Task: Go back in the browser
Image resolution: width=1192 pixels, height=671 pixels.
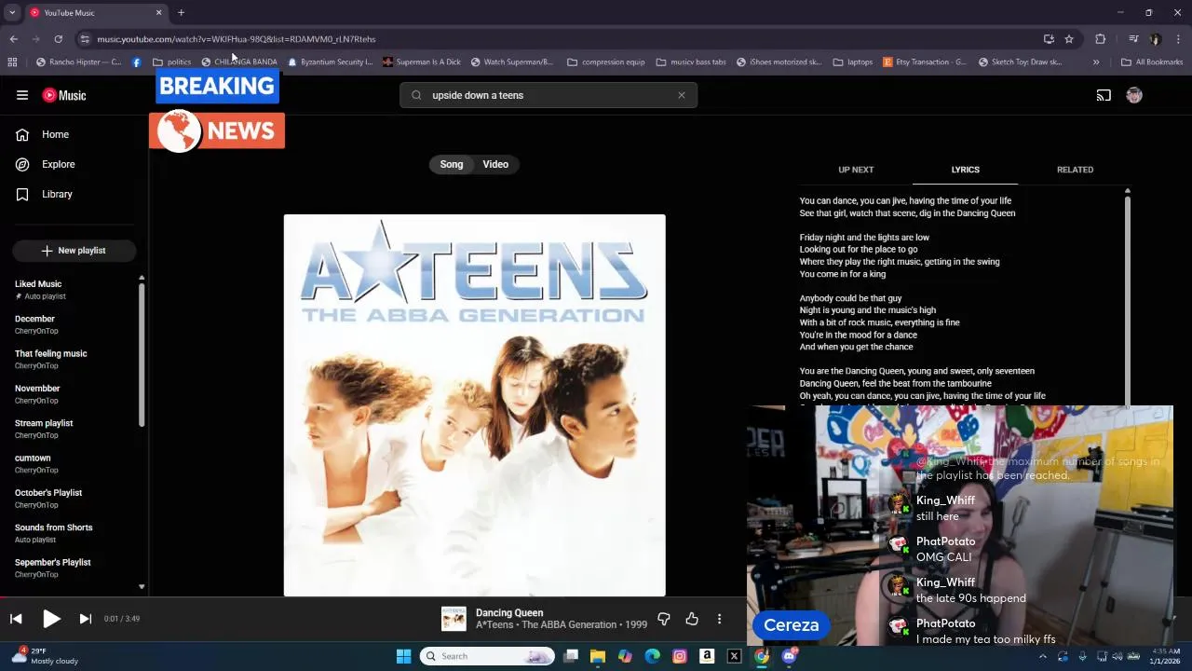Action: click(x=14, y=39)
